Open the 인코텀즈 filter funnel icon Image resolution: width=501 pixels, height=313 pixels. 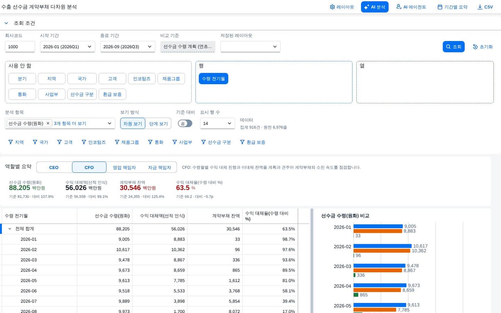pyautogui.click(x=84, y=142)
